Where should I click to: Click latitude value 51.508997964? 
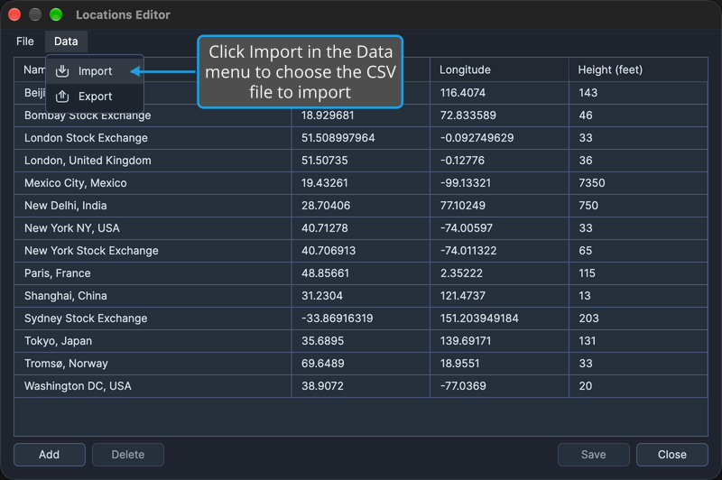(x=338, y=138)
